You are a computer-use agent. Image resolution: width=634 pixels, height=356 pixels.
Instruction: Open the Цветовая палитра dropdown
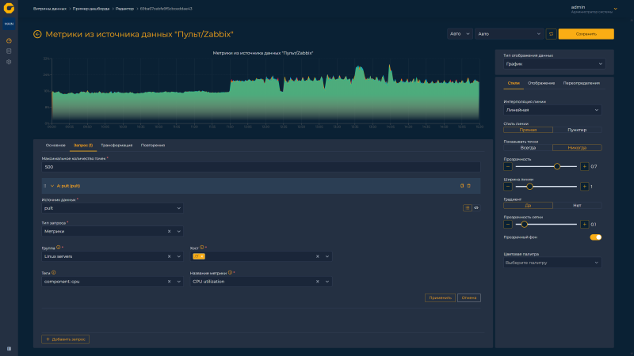pos(552,263)
